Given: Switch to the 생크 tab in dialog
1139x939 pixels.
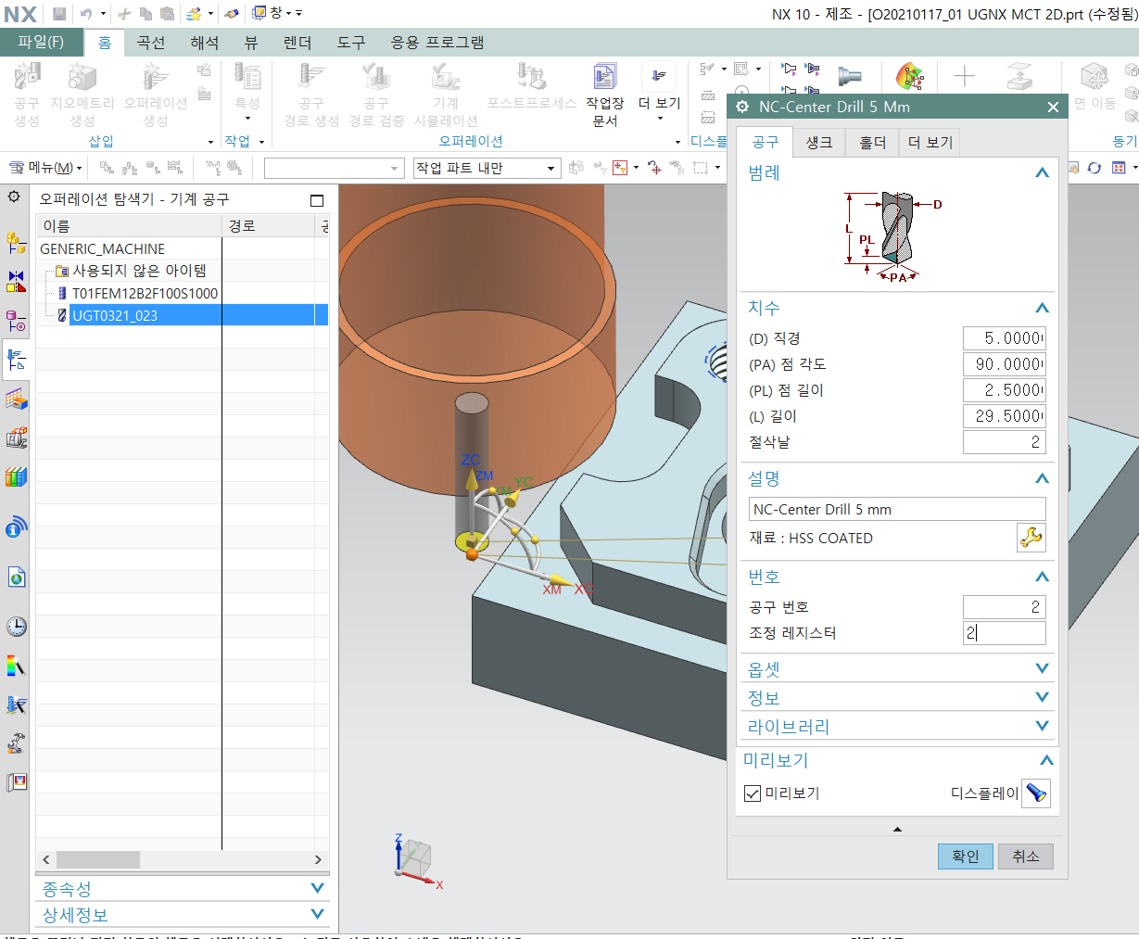Looking at the screenshot, I should click(x=818, y=142).
